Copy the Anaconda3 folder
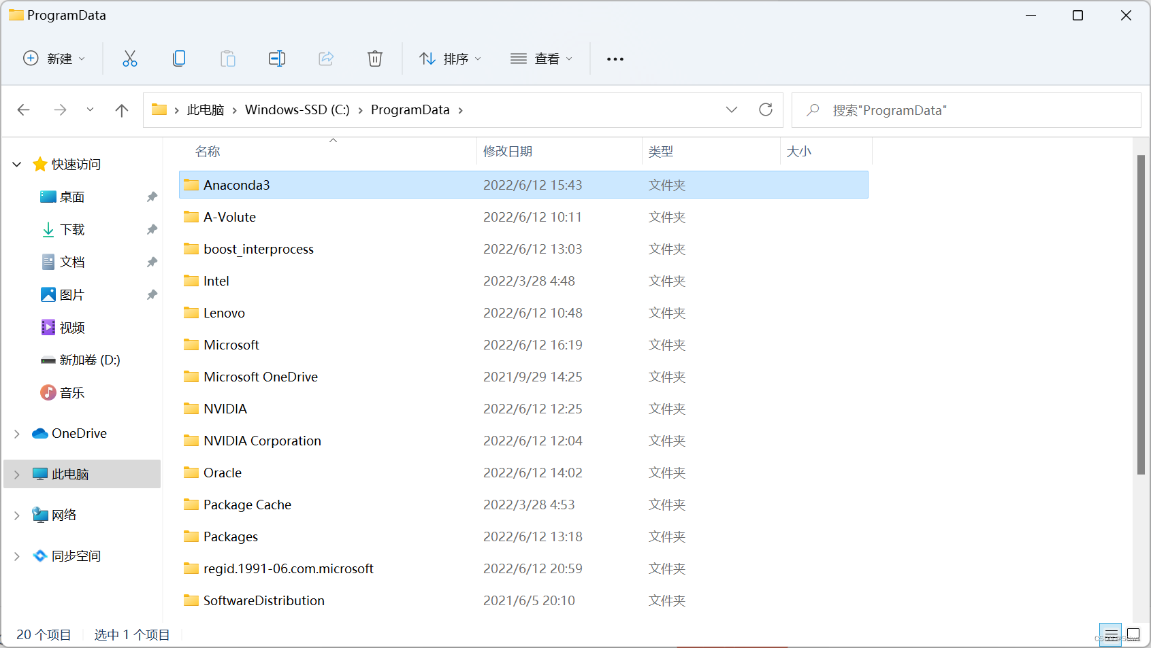 (x=179, y=58)
